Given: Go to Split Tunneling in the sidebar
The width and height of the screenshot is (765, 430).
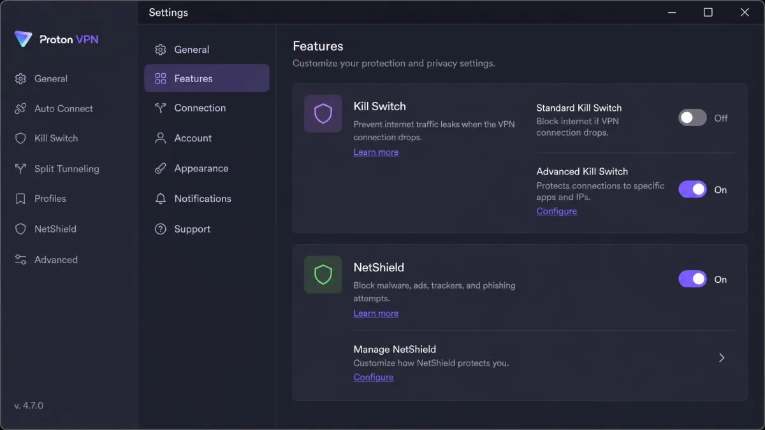Looking at the screenshot, I should point(67,169).
